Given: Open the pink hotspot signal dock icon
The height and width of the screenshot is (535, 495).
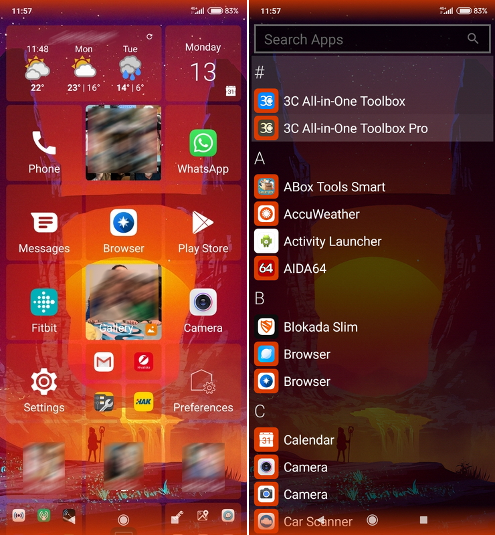Looking at the screenshot, I should 19,515.
